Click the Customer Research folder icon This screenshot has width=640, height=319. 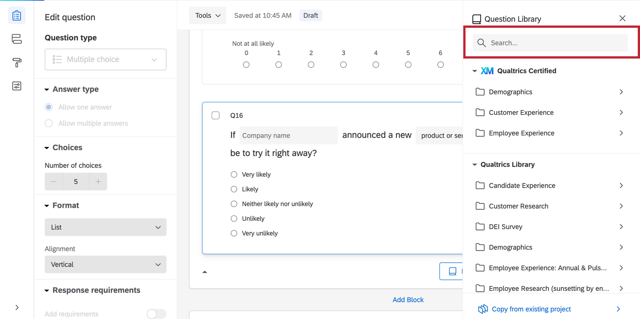[x=480, y=206]
